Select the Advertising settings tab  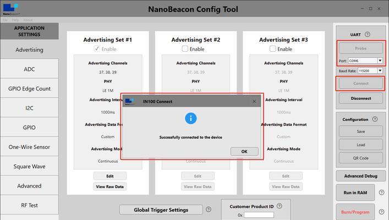coord(29,50)
